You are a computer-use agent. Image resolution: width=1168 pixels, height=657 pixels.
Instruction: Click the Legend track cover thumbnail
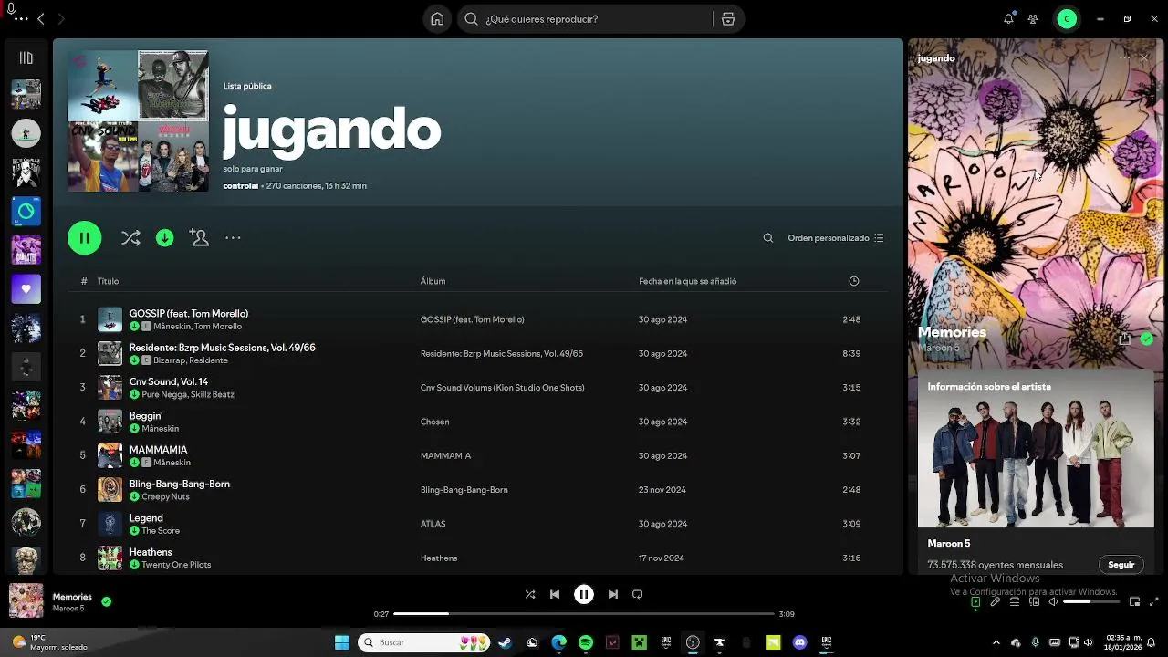point(109,523)
